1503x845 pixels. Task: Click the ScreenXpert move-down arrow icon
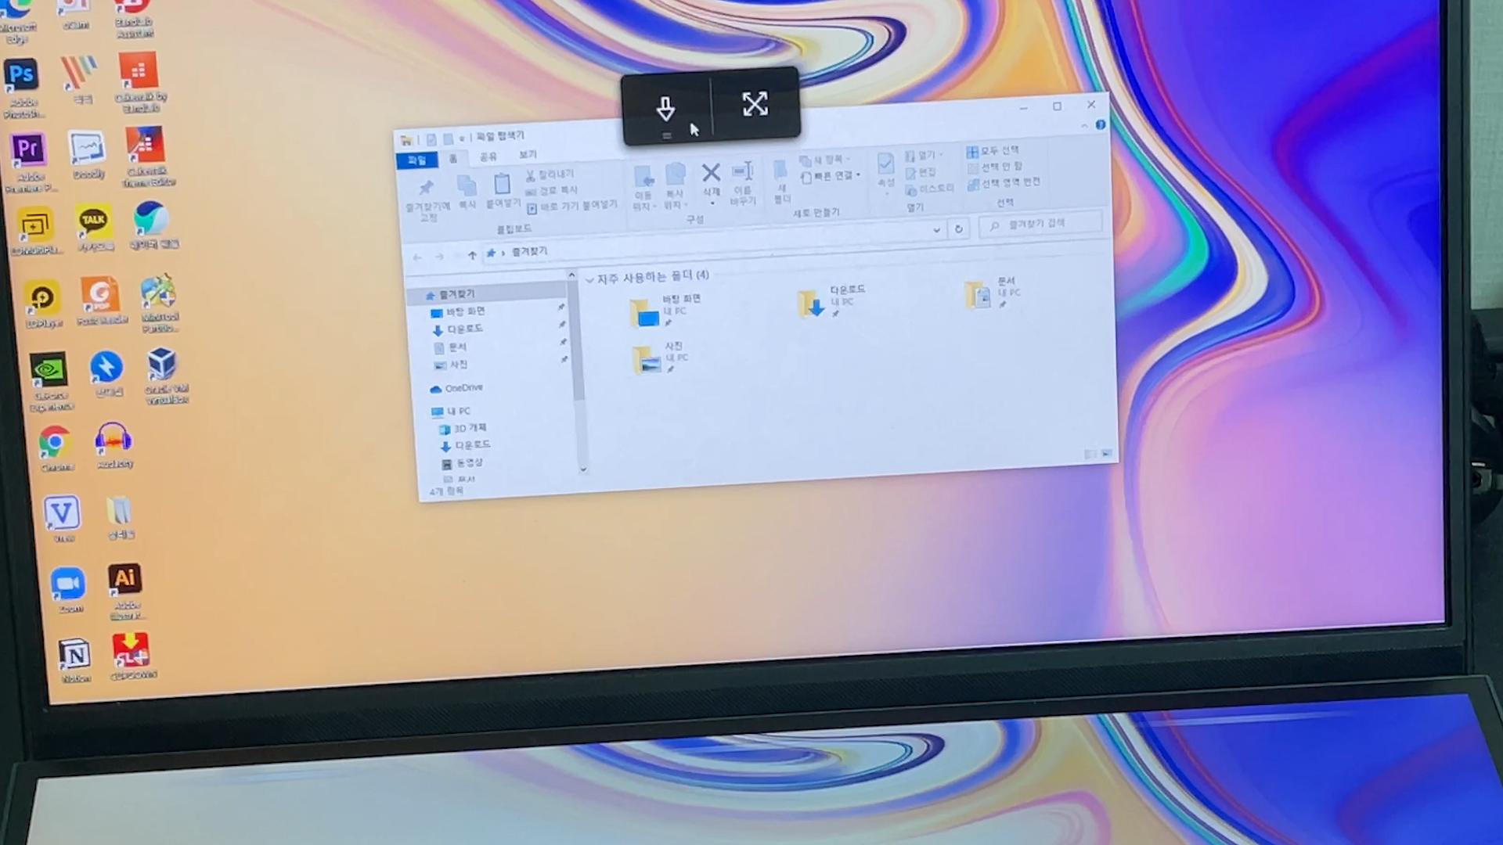pyautogui.click(x=665, y=108)
